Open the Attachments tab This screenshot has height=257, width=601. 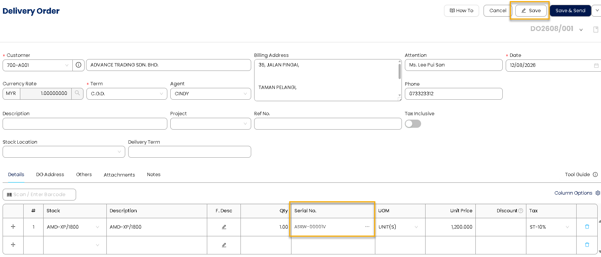tap(119, 175)
